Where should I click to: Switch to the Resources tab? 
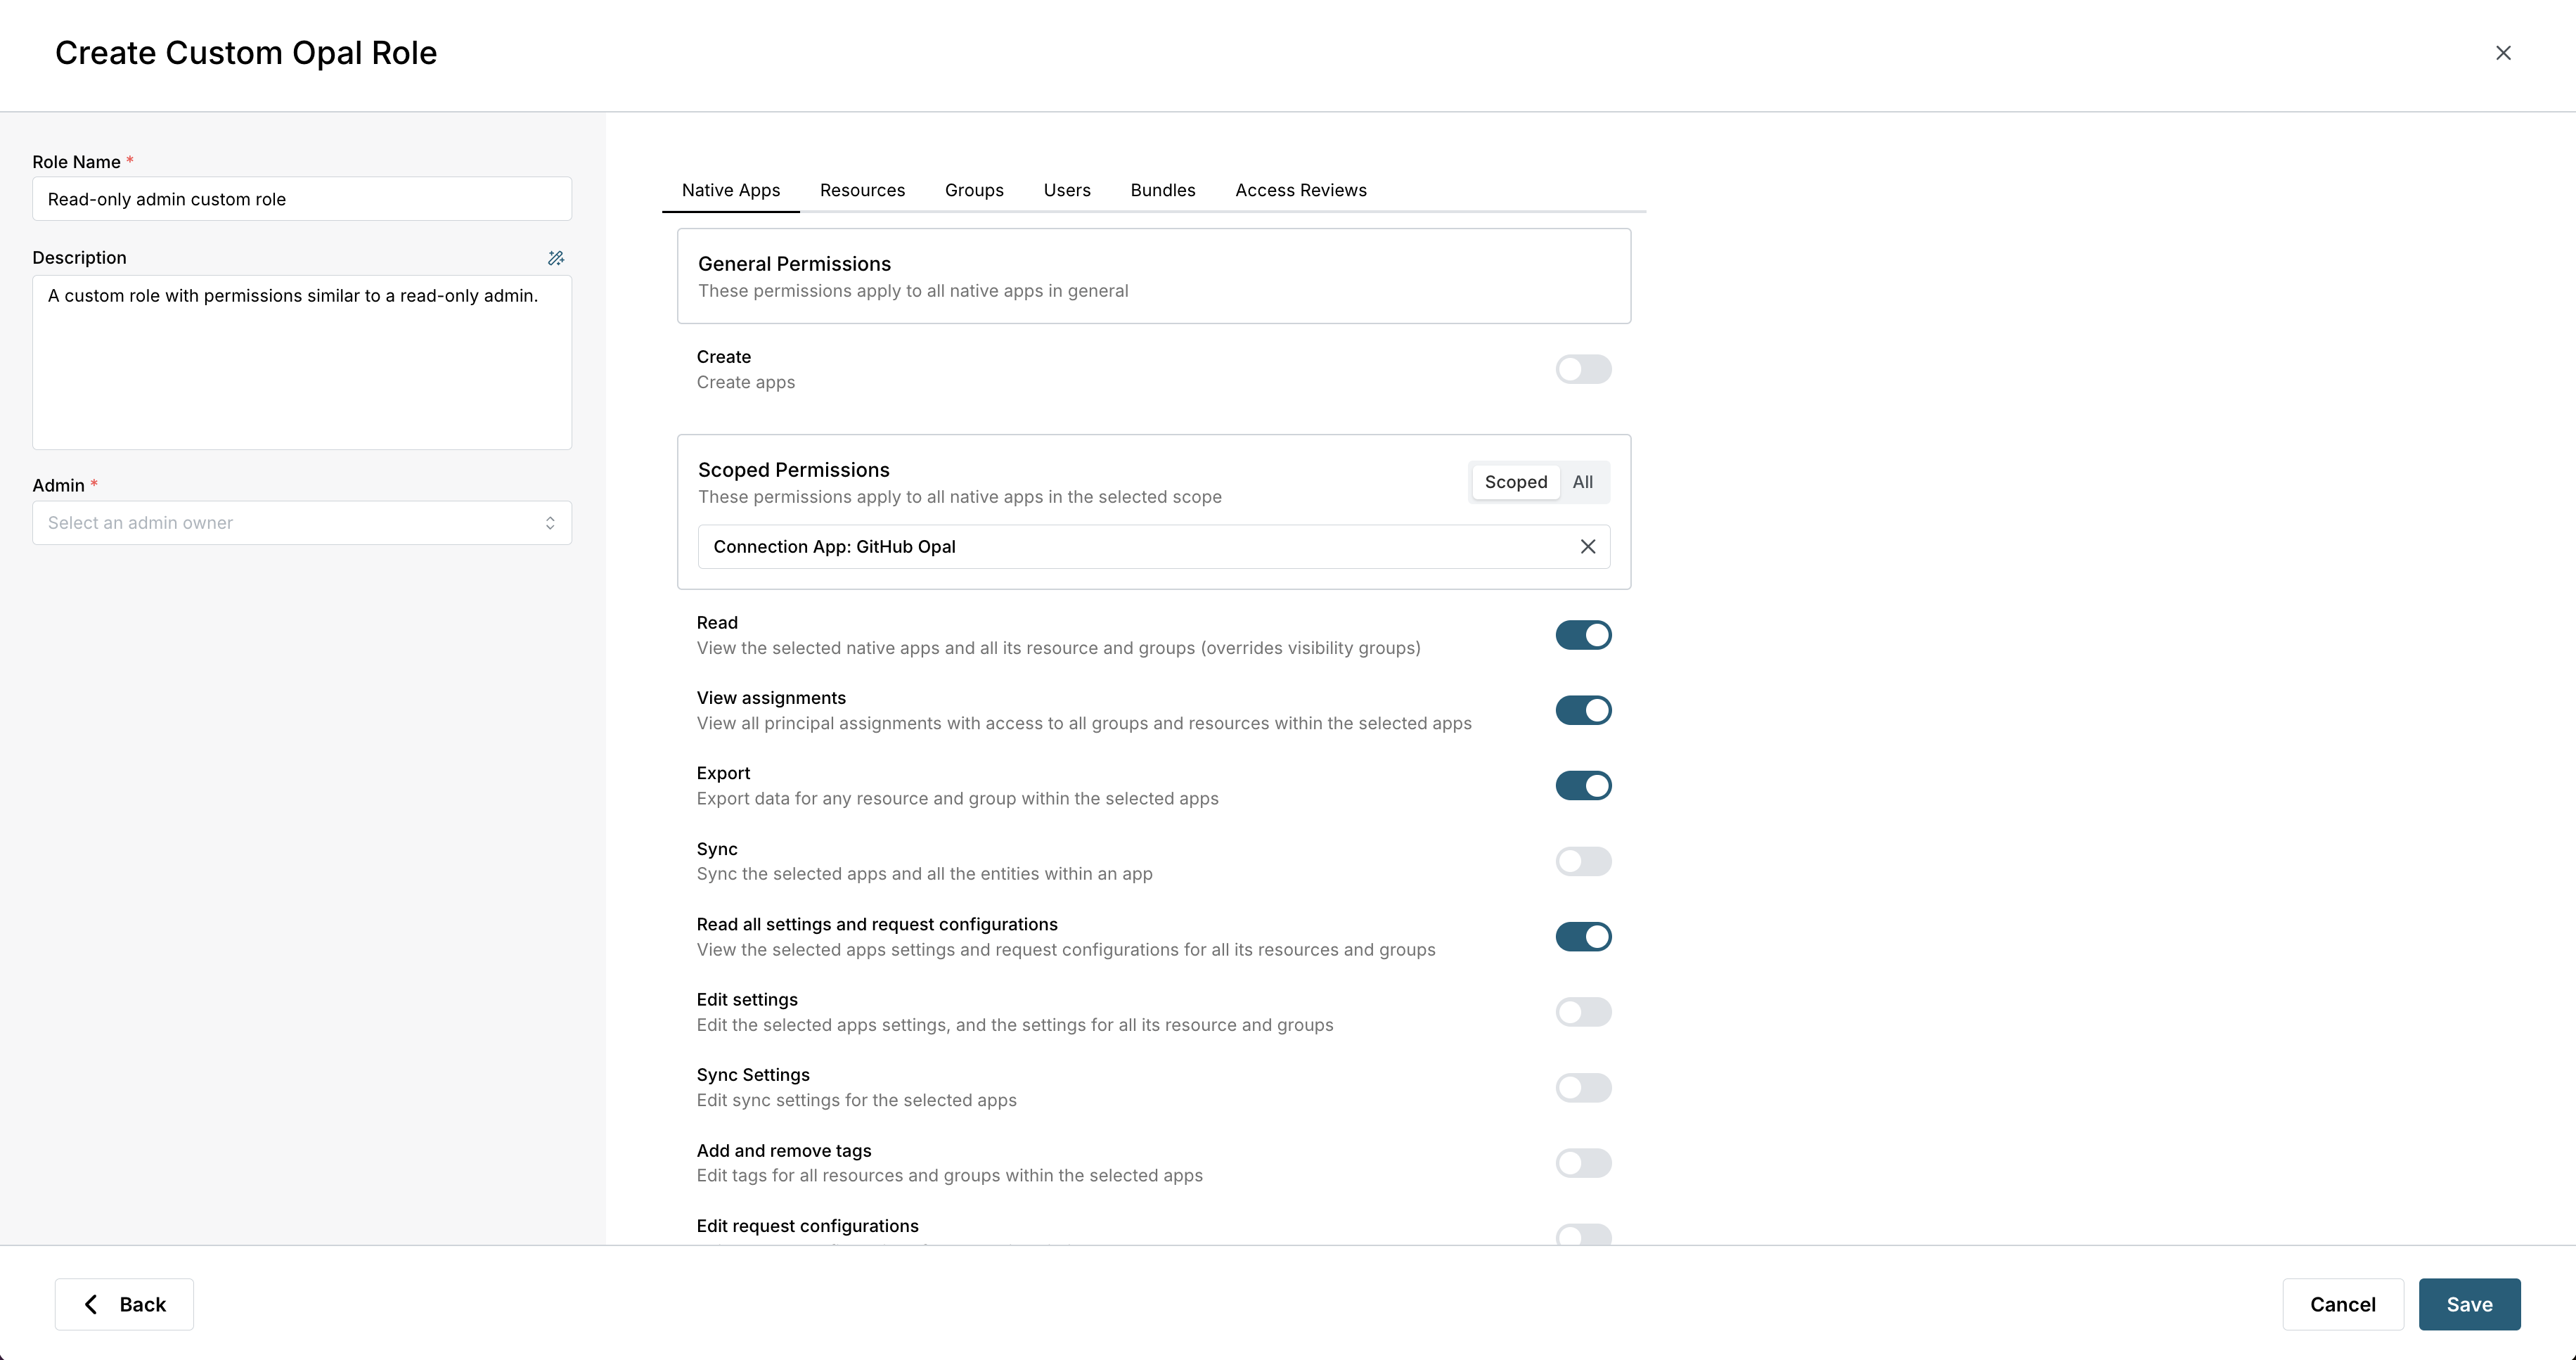click(862, 190)
